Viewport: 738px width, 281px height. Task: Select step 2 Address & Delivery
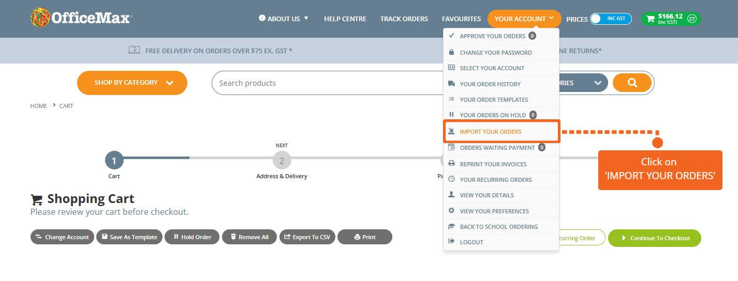[x=282, y=161]
